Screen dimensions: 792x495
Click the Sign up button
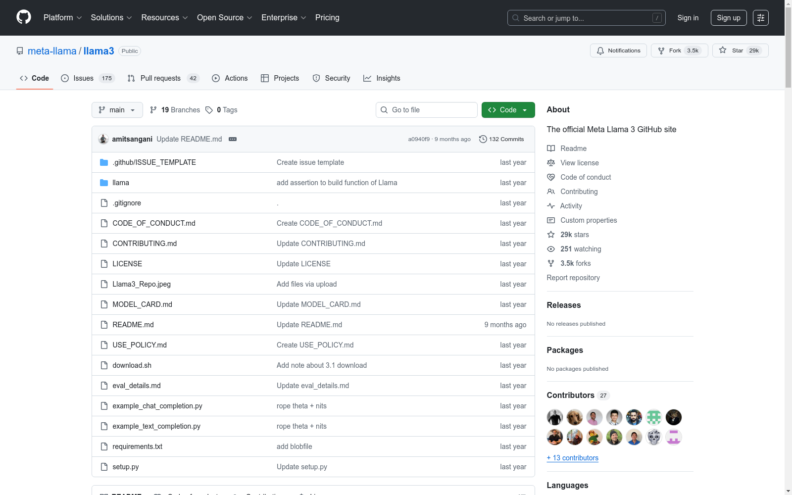click(x=729, y=18)
